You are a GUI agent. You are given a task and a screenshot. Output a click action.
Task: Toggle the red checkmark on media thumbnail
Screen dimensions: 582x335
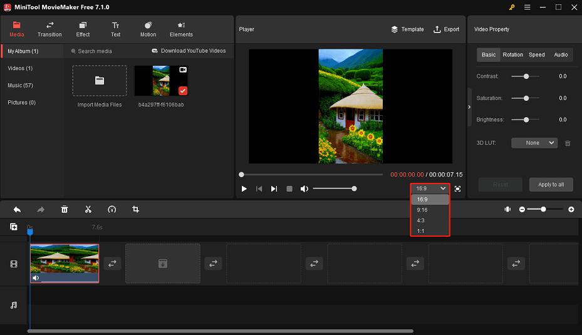[182, 91]
